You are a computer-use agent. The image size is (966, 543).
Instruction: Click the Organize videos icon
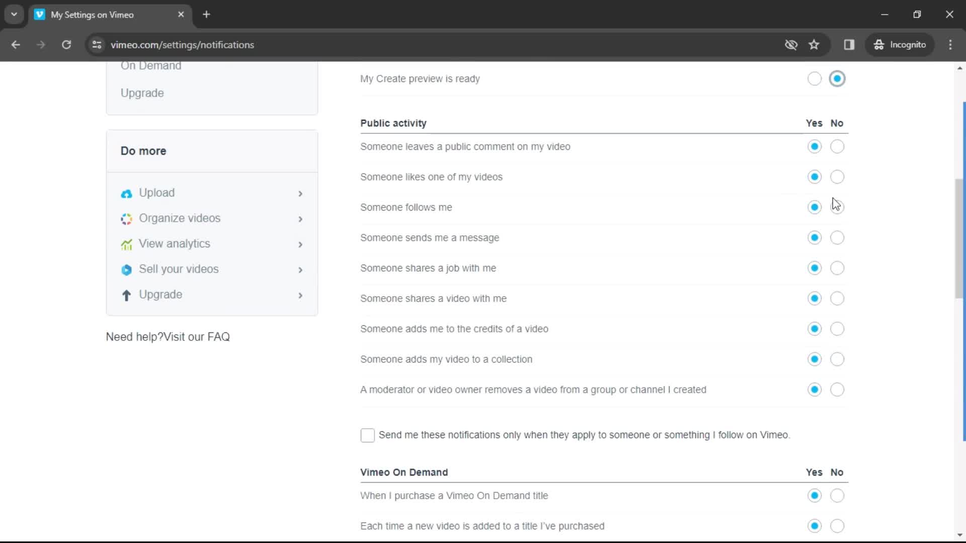(x=126, y=218)
